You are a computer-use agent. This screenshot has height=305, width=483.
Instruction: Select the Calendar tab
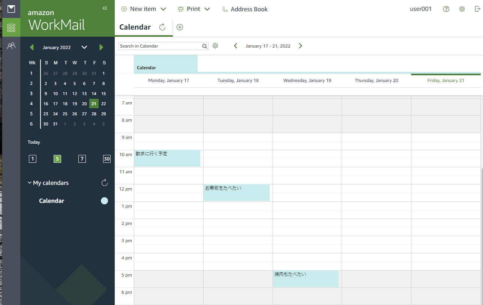(x=135, y=27)
